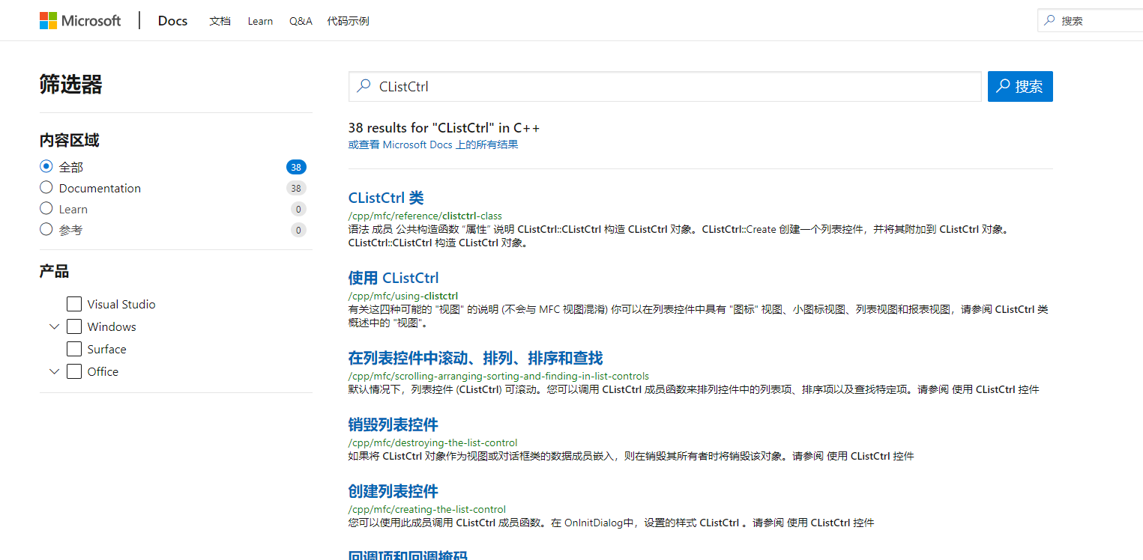Open the 使用 CListCtrl result
1143x560 pixels.
pyautogui.click(x=393, y=278)
